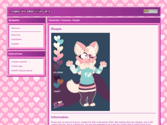The height and width of the screenshot is (125, 167).
Task: Click the Ruspie page heading
Action: (x=56, y=29)
